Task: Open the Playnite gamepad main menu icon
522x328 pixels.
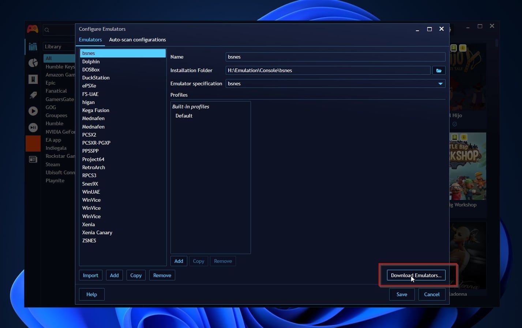Action: coord(33,29)
